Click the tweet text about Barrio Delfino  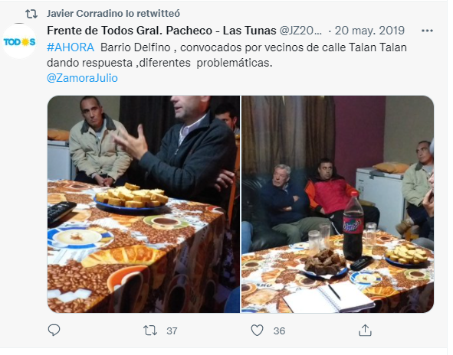click(227, 55)
